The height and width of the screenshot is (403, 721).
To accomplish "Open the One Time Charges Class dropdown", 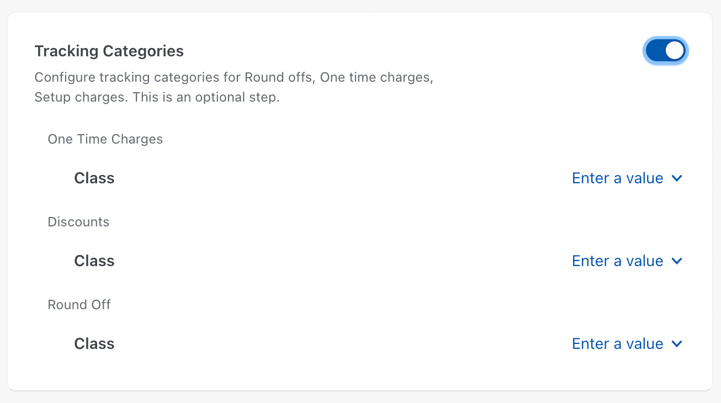I will [x=627, y=178].
